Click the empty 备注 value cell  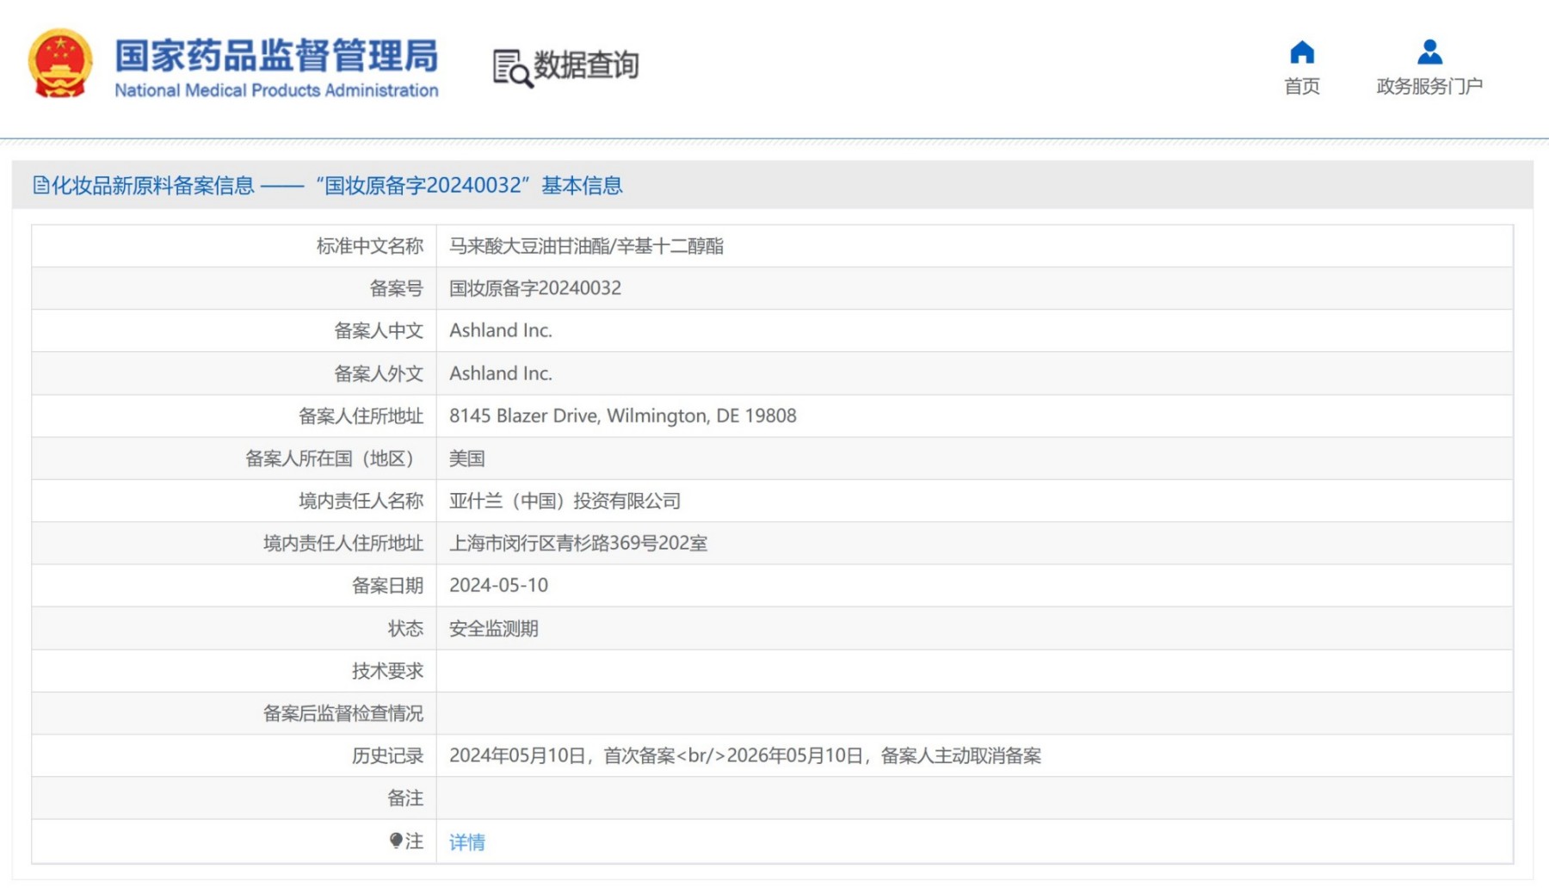(x=974, y=798)
